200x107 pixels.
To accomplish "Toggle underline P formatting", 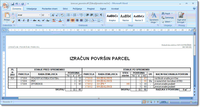I will pyautogui.click(x=28, y=20).
